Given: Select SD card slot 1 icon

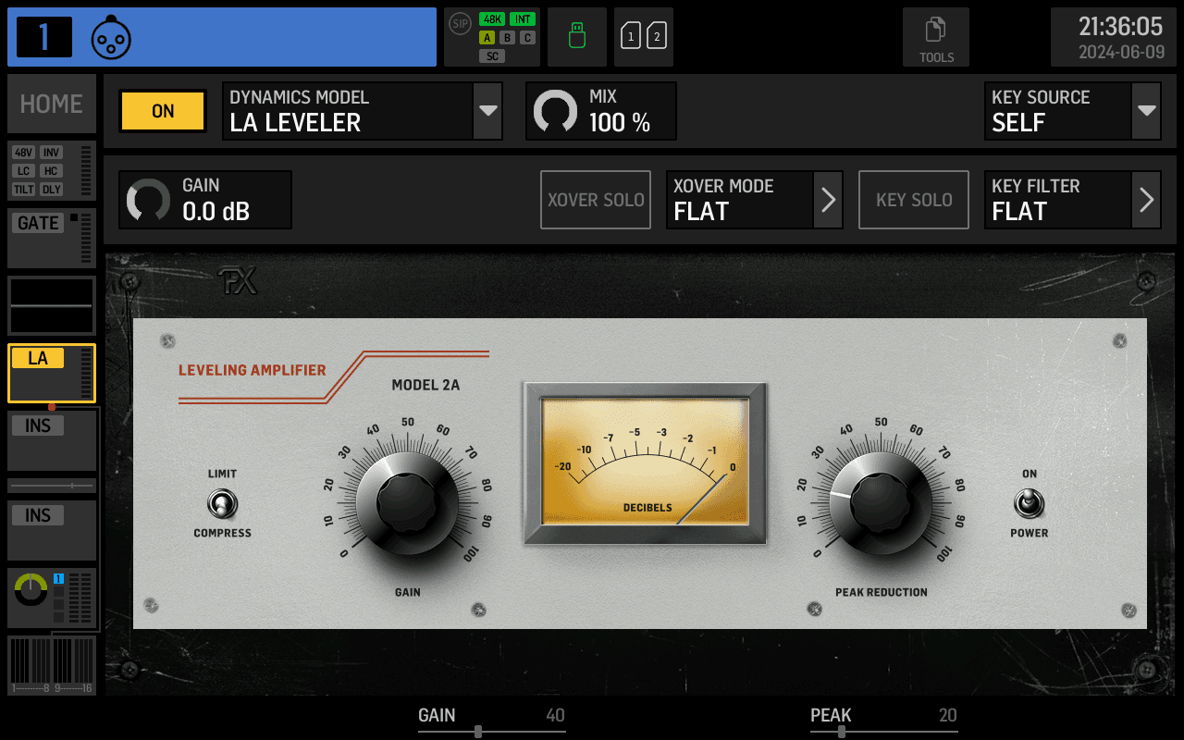Looking at the screenshot, I should (631, 37).
